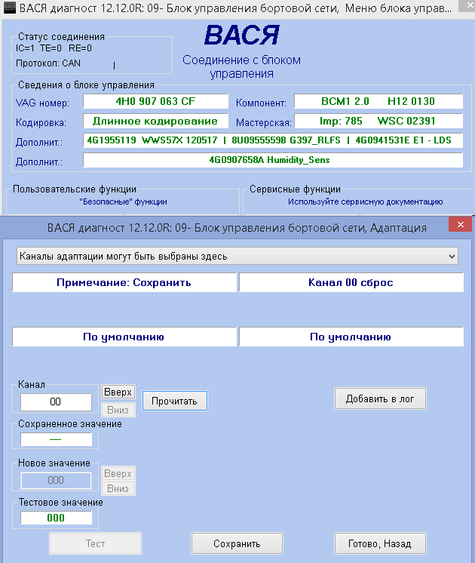Screen dimensions: 475x563
Task: Click the 4G0907658A Humidity_Sens field
Action: pos(273,160)
